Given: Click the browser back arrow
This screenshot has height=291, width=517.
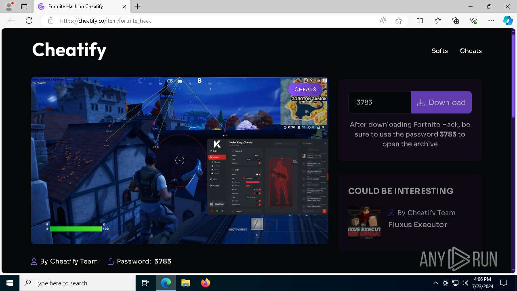Looking at the screenshot, I should tap(11, 21).
